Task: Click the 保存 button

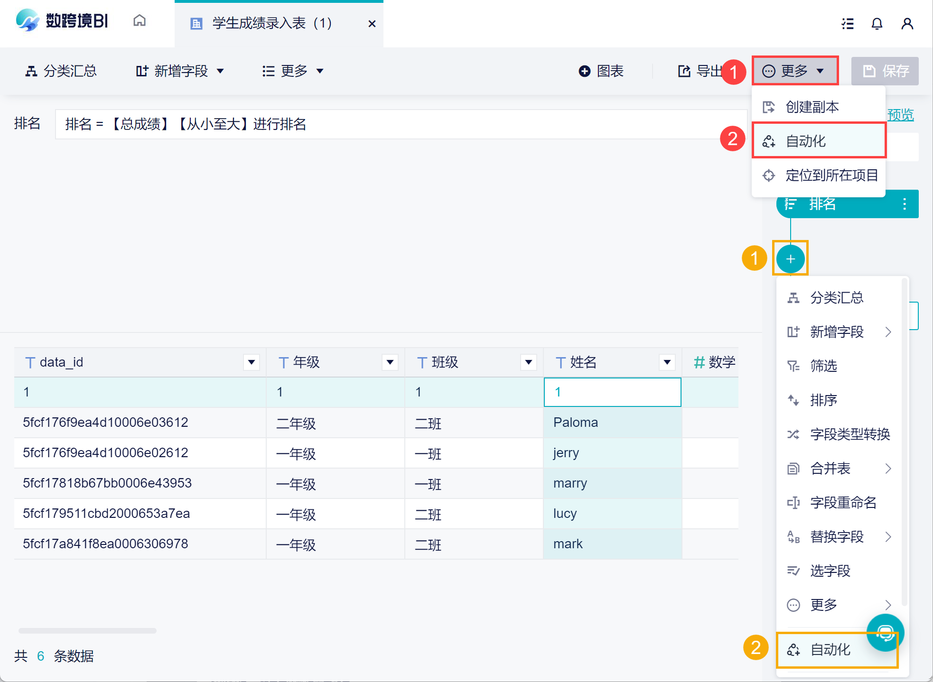Action: (x=885, y=71)
